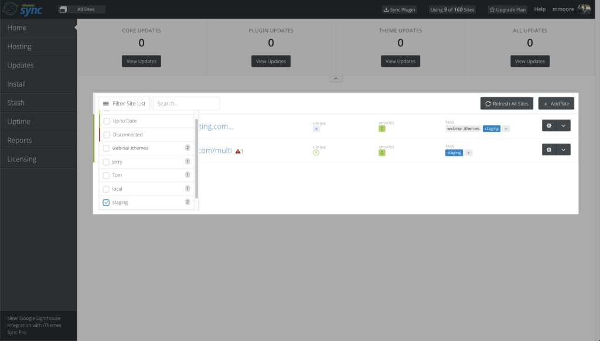The image size is (600, 341).
Task: Open the Hosting section
Action: (x=38, y=47)
